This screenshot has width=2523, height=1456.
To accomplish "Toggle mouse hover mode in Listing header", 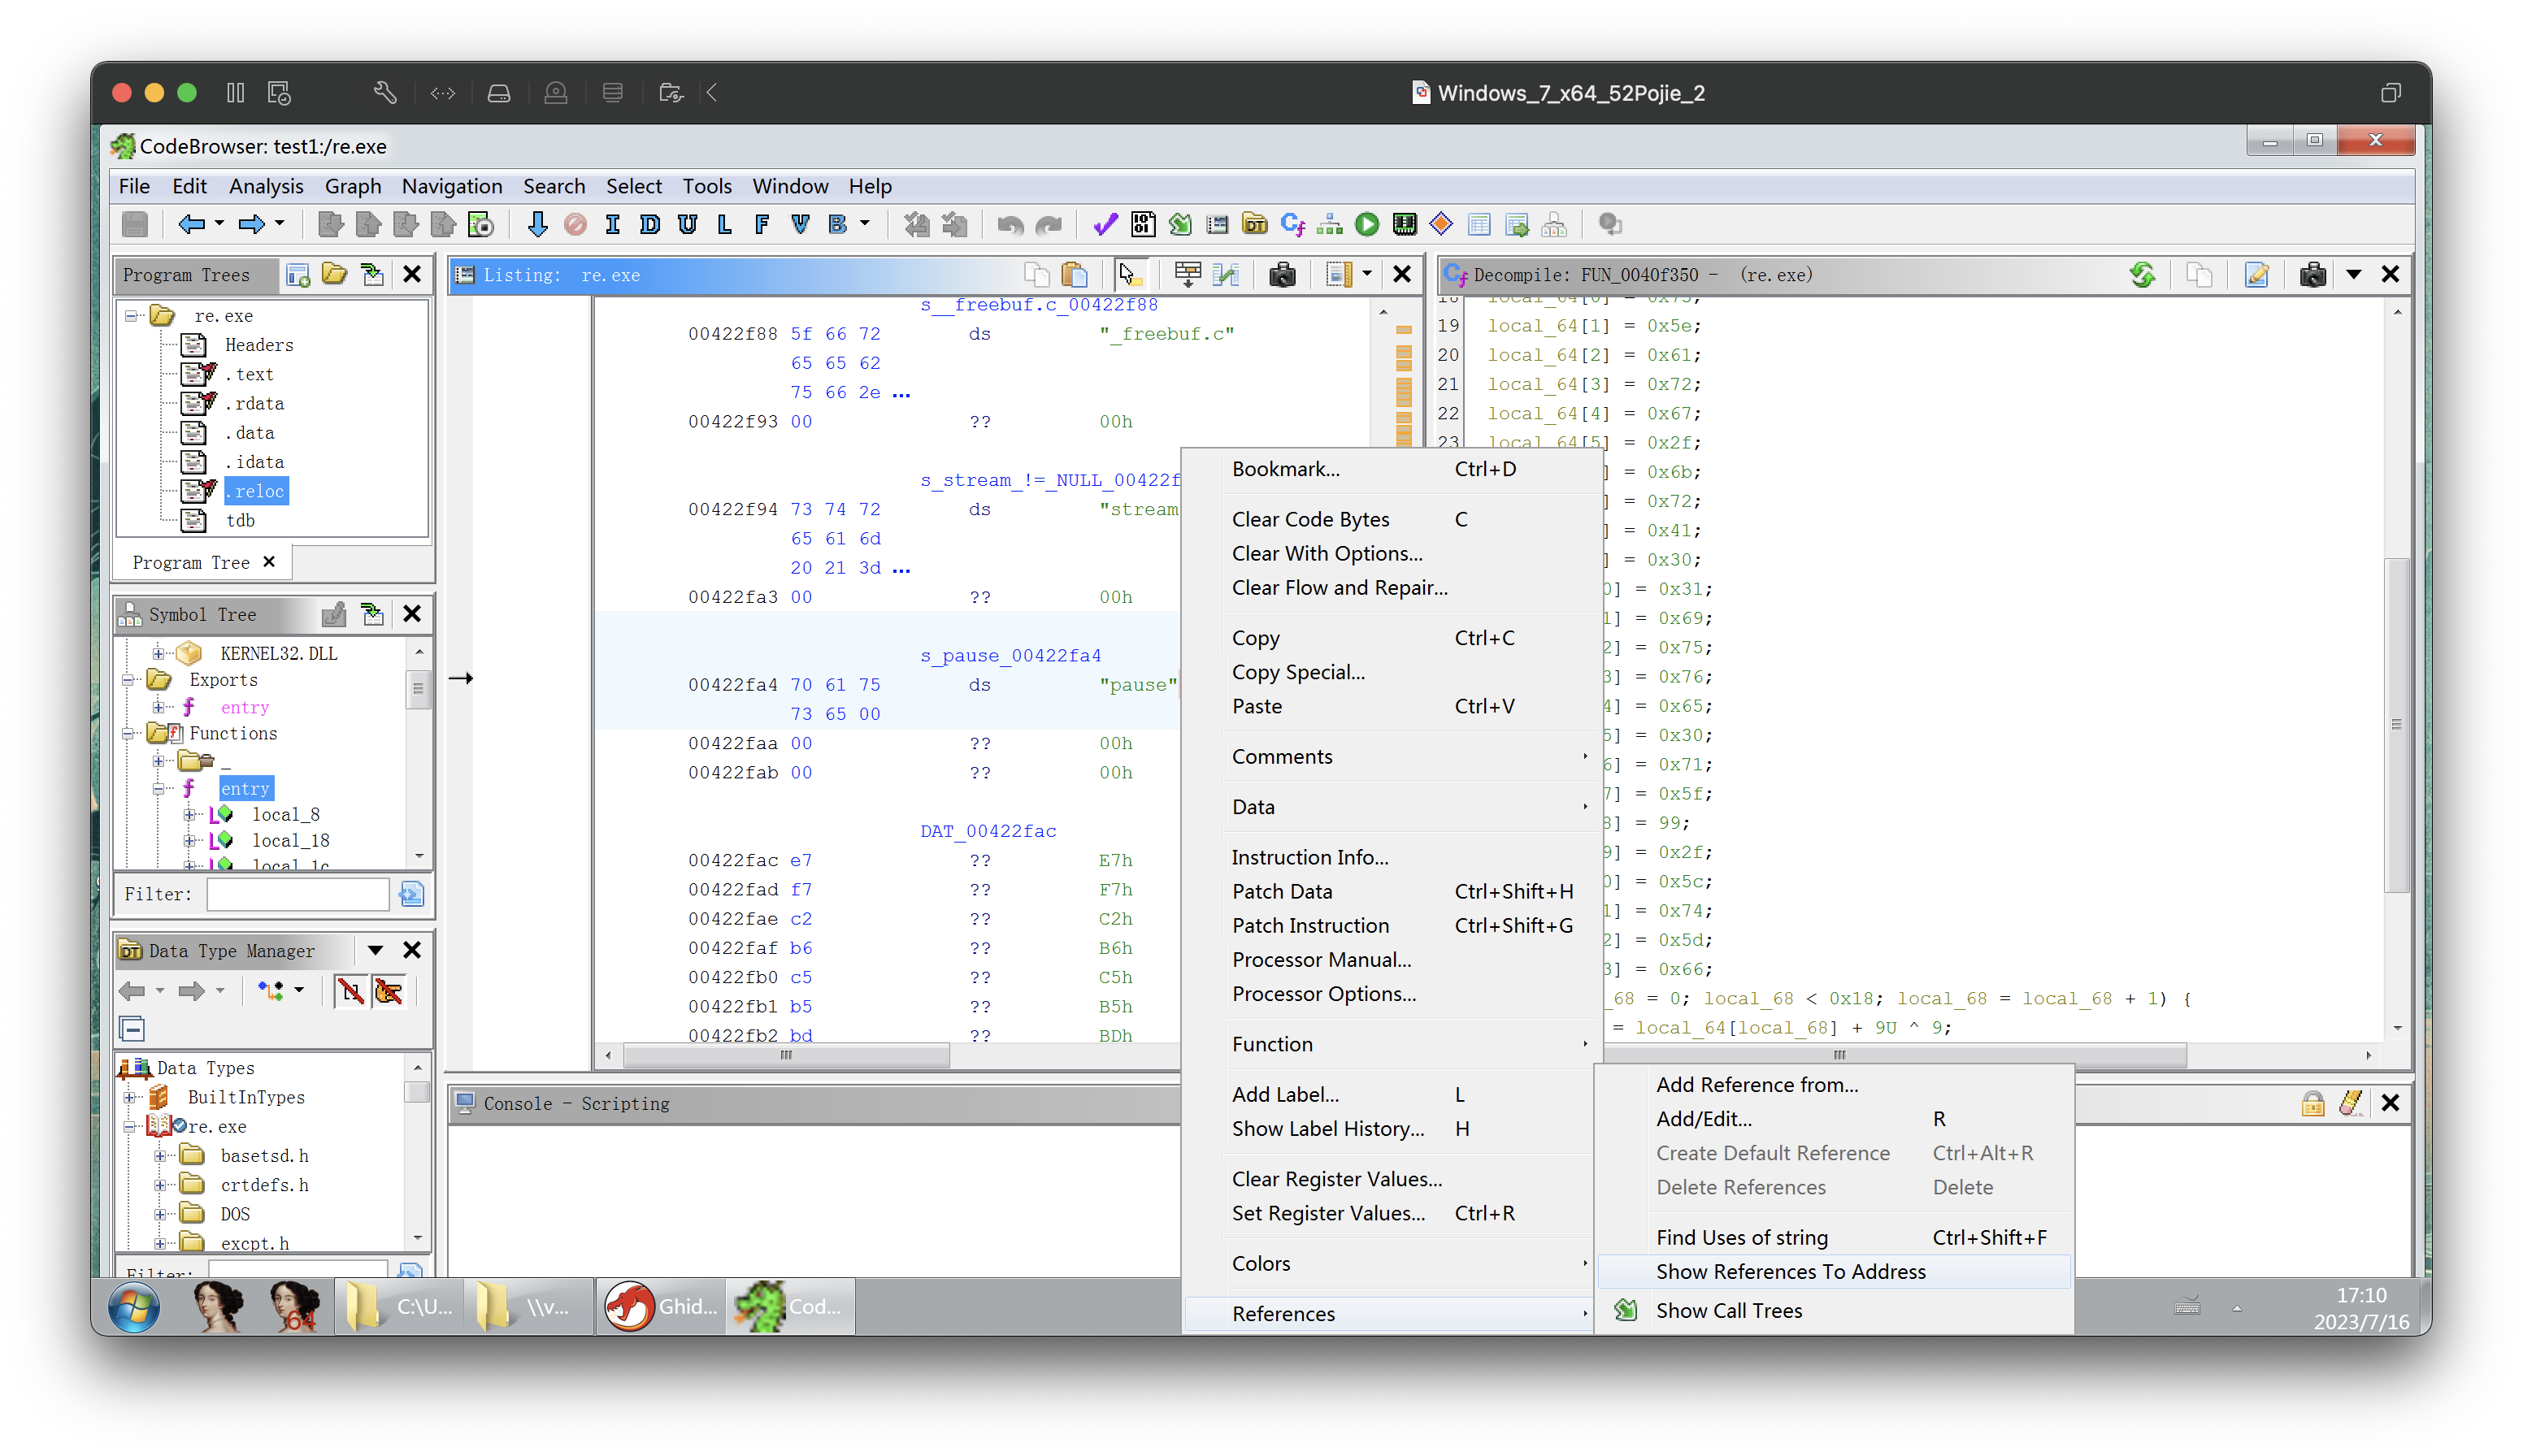I will pyautogui.click(x=1131, y=274).
